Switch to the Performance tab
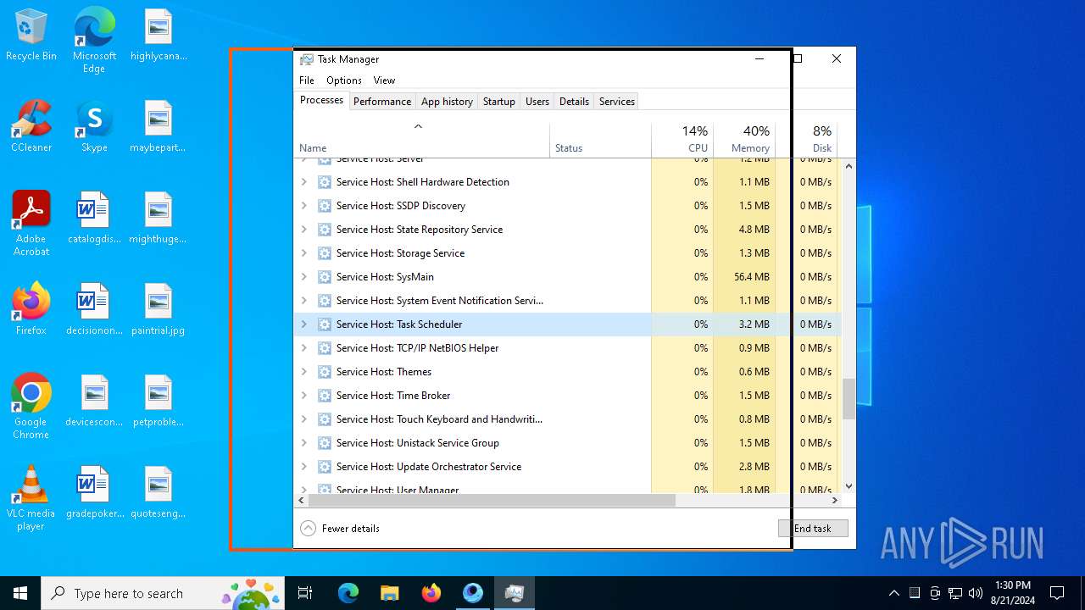Viewport: 1085px width, 610px height. (x=382, y=102)
